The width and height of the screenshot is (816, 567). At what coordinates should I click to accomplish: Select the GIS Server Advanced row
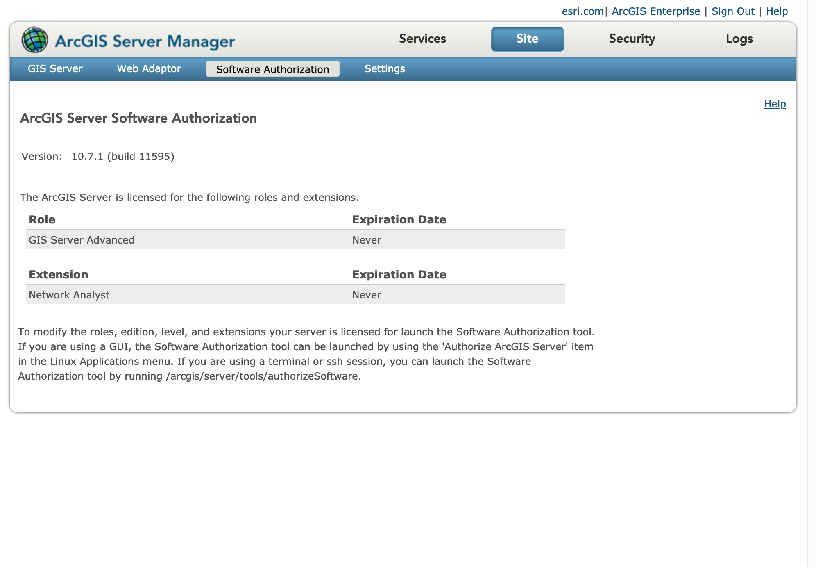[295, 239]
